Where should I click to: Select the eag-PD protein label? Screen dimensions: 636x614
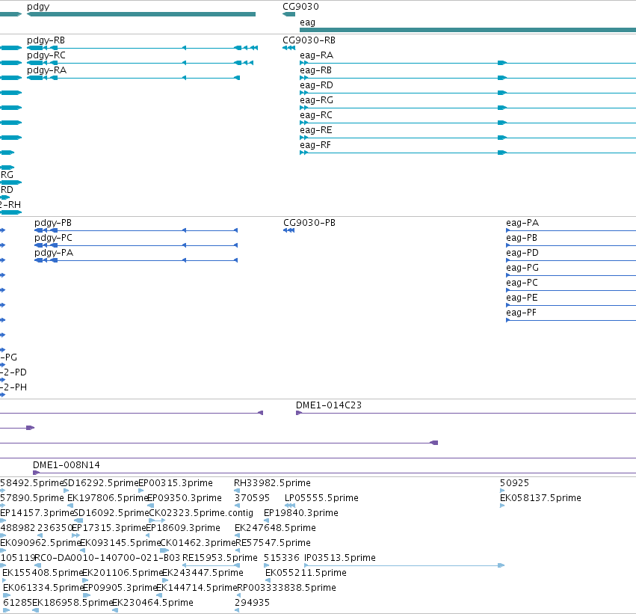(x=522, y=253)
